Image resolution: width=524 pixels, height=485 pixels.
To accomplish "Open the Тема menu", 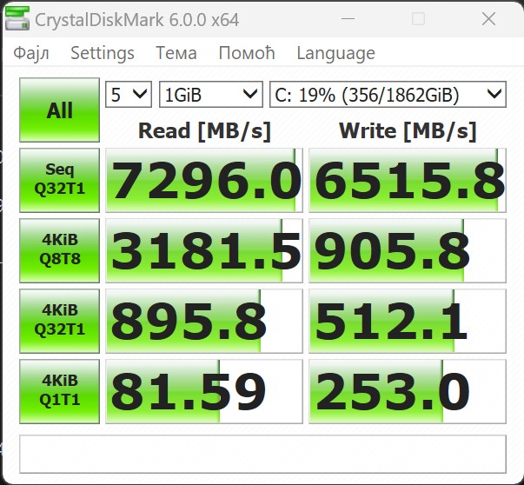I will pyautogui.click(x=176, y=54).
